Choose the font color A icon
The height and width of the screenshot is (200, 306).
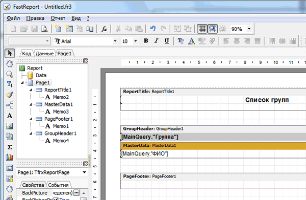click(x=191, y=41)
